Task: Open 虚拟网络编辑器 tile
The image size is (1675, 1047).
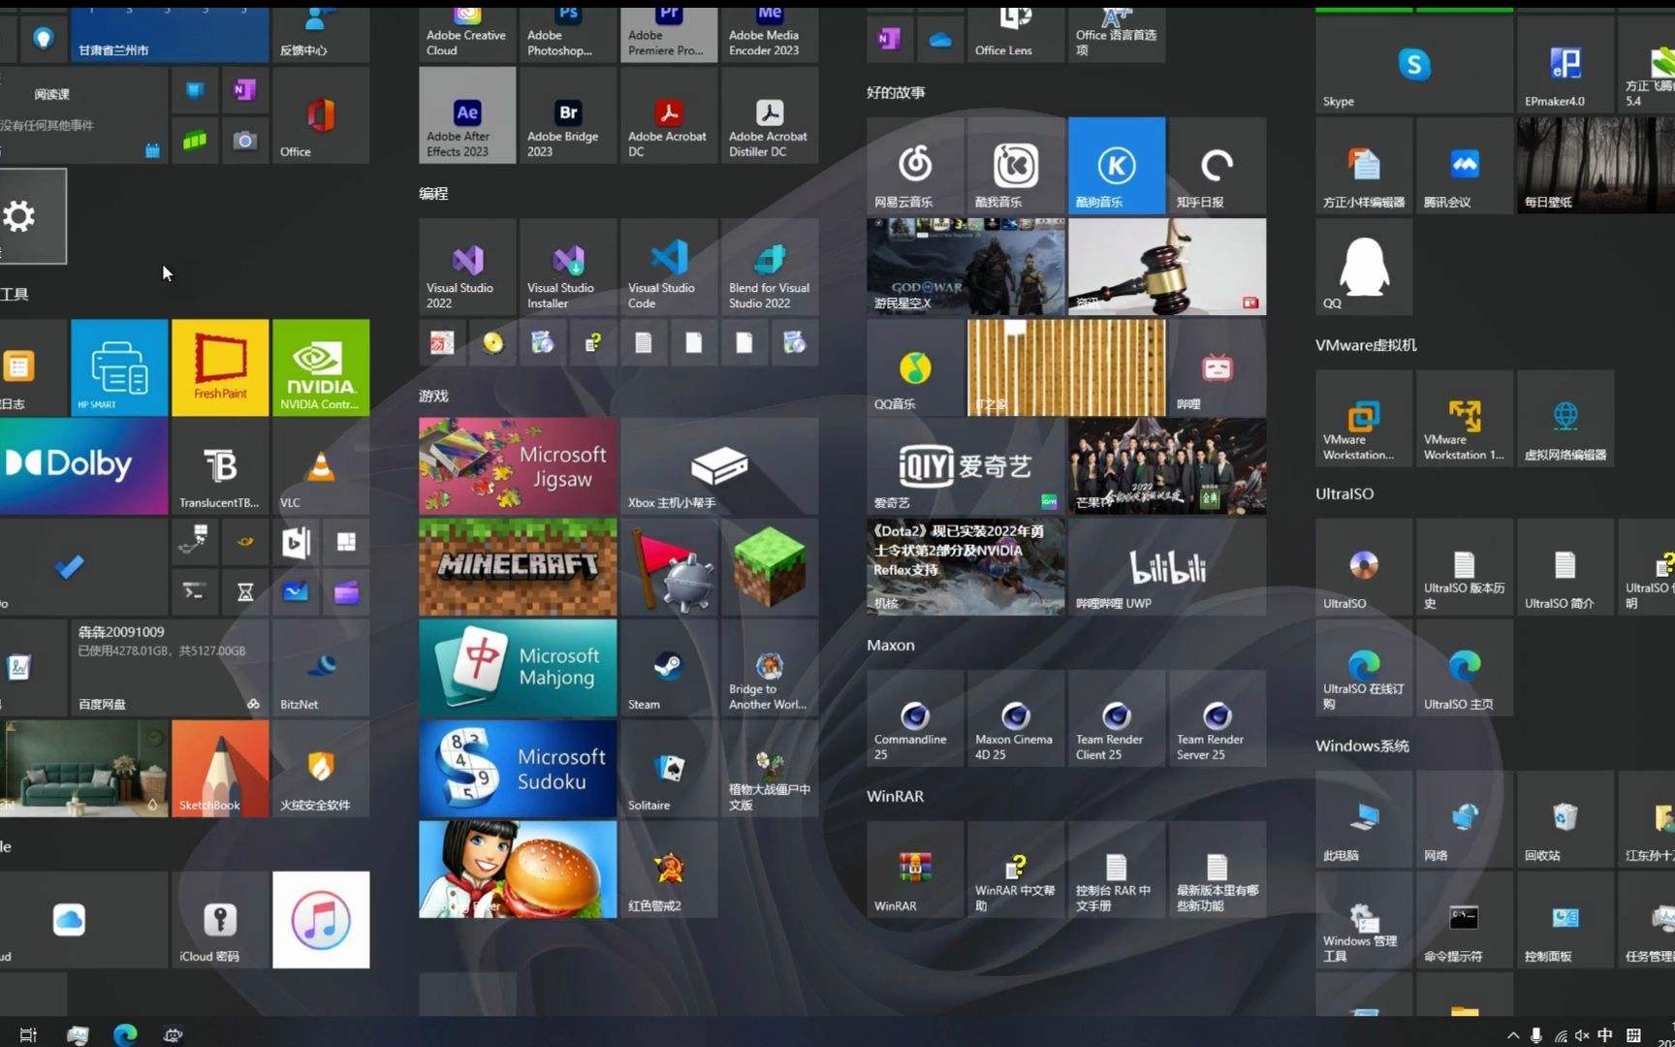Action: point(1565,418)
